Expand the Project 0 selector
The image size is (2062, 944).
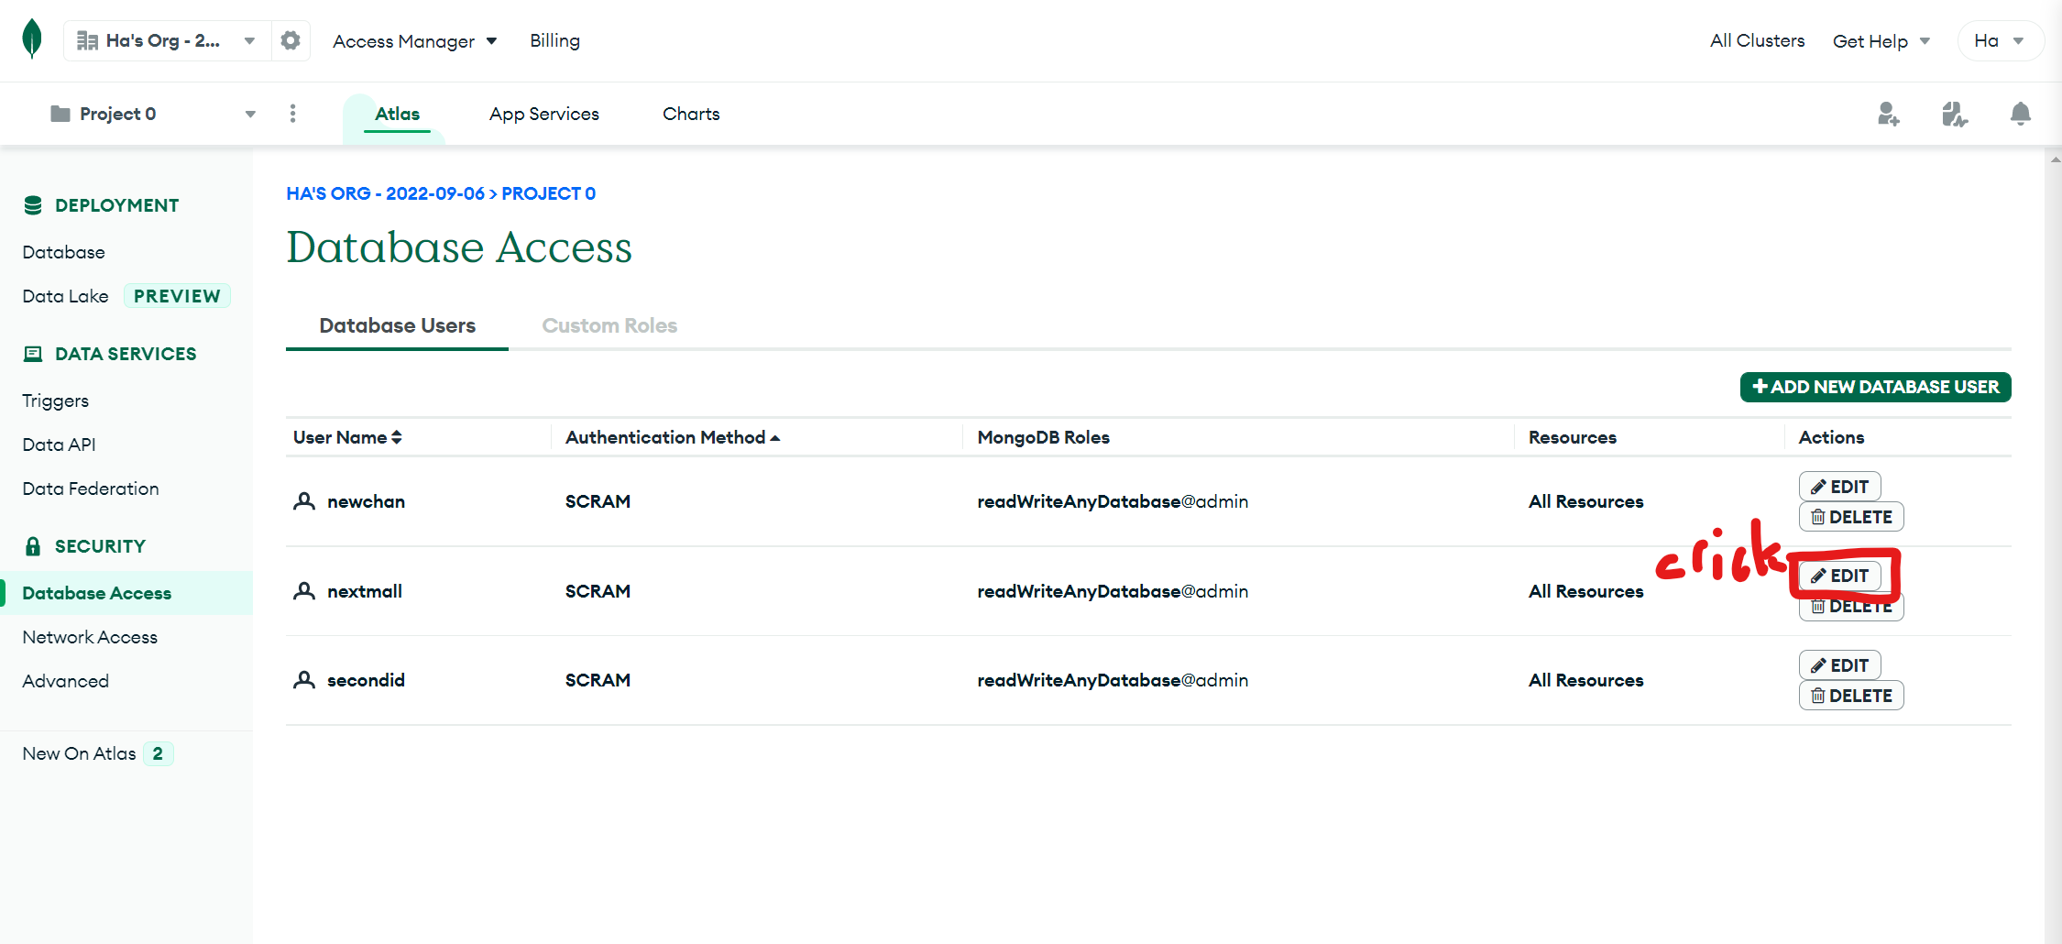(x=153, y=114)
